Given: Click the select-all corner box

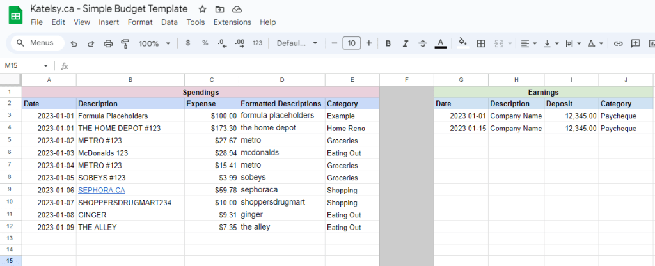Looking at the screenshot, I should click(x=11, y=80).
